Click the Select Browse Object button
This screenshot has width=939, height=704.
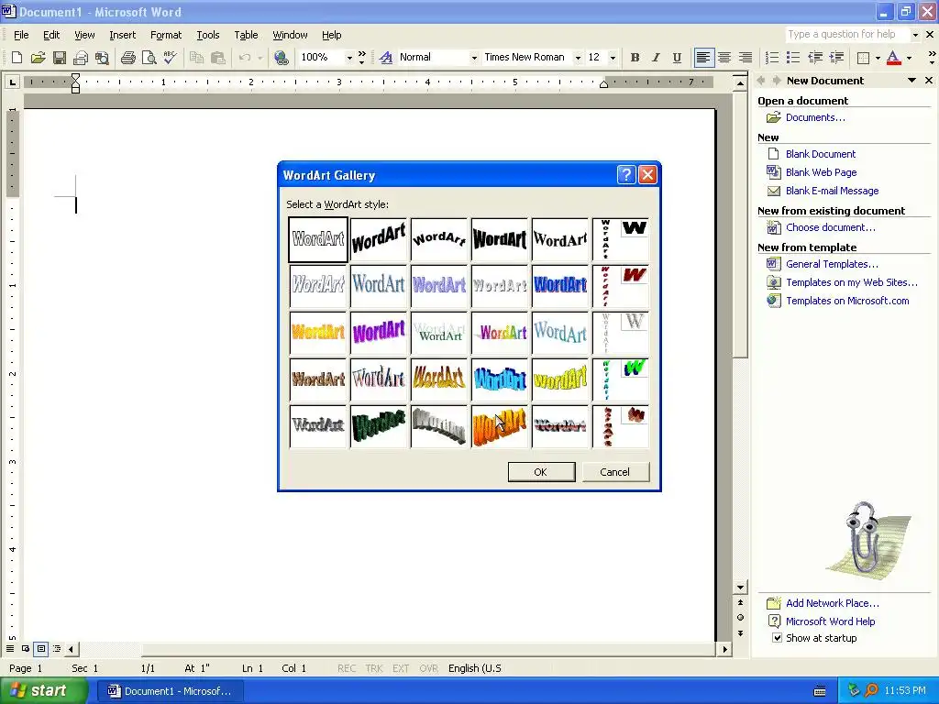[x=740, y=617]
